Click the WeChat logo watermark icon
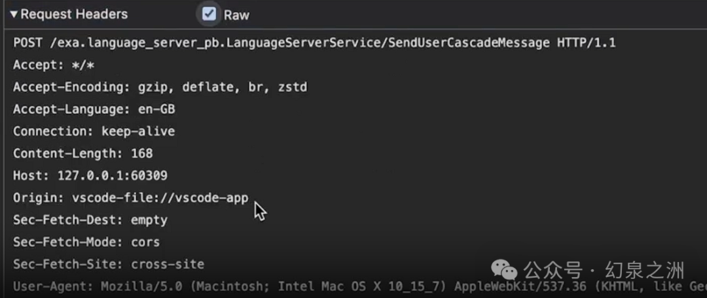 504,270
